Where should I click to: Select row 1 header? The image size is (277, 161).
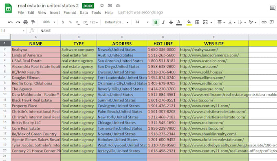(5, 44)
